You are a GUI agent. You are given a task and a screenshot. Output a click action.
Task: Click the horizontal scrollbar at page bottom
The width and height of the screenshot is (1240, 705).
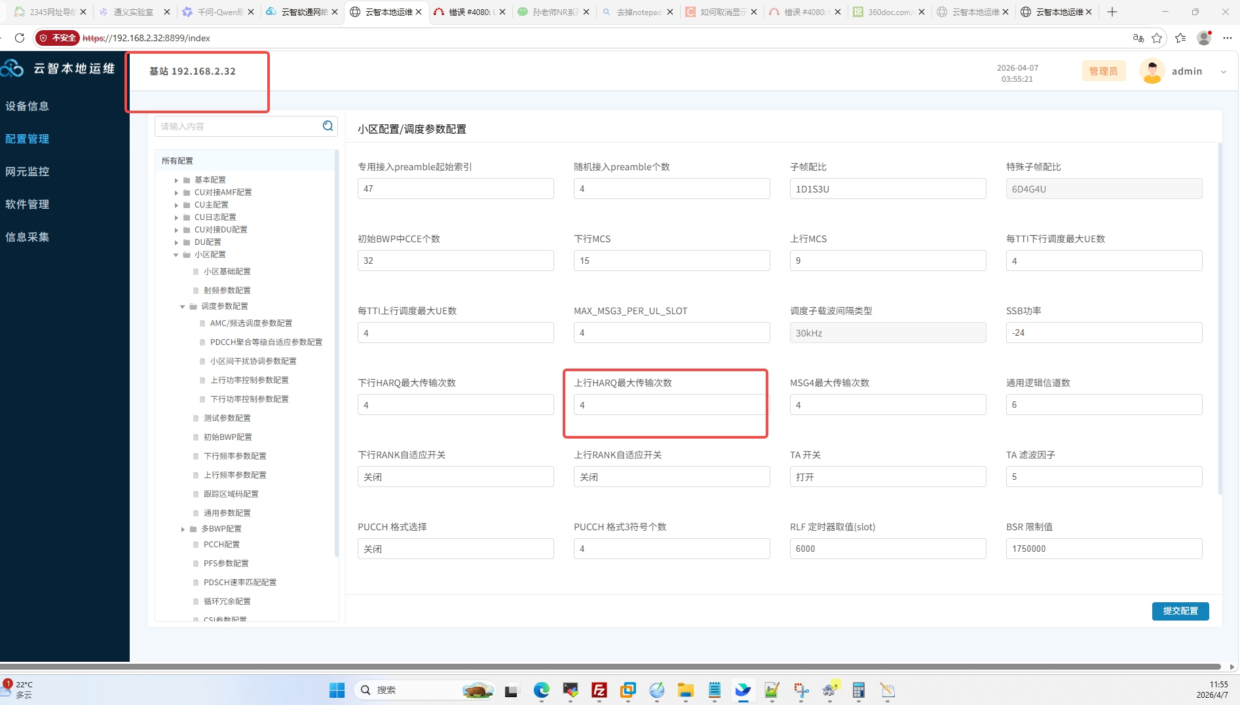(x=609, y=667)
